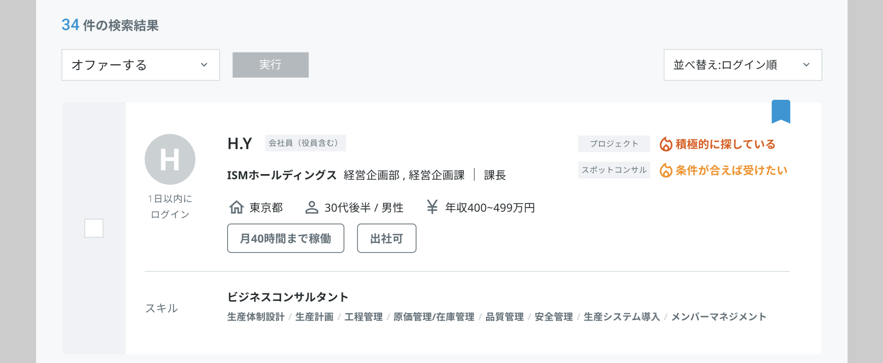
Task: Click the house icon beside 東京都
Action: (x=236, y=208)
